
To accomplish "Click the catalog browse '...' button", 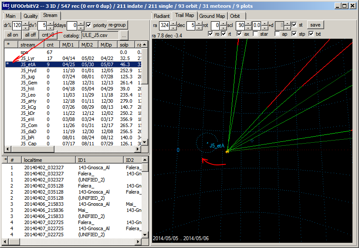I will pyautogui.click(x=124, y=35).
